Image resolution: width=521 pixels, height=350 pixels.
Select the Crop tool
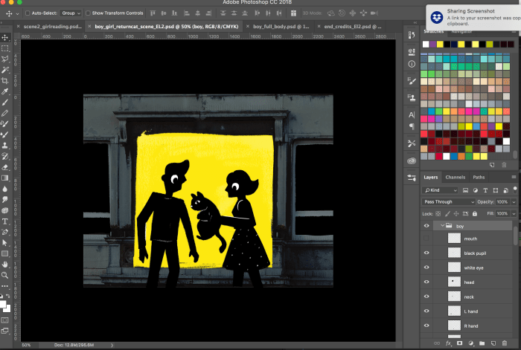click(x=5, y=80)
